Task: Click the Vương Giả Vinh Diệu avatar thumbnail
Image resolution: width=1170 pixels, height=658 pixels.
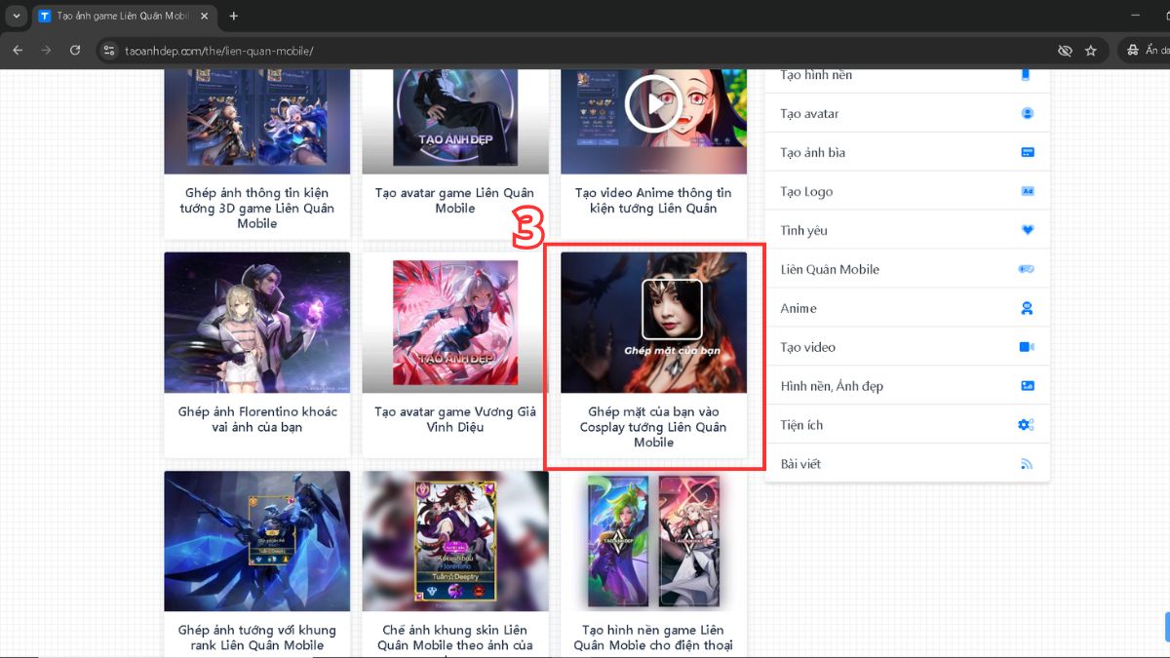Action: tap(455, 323)
